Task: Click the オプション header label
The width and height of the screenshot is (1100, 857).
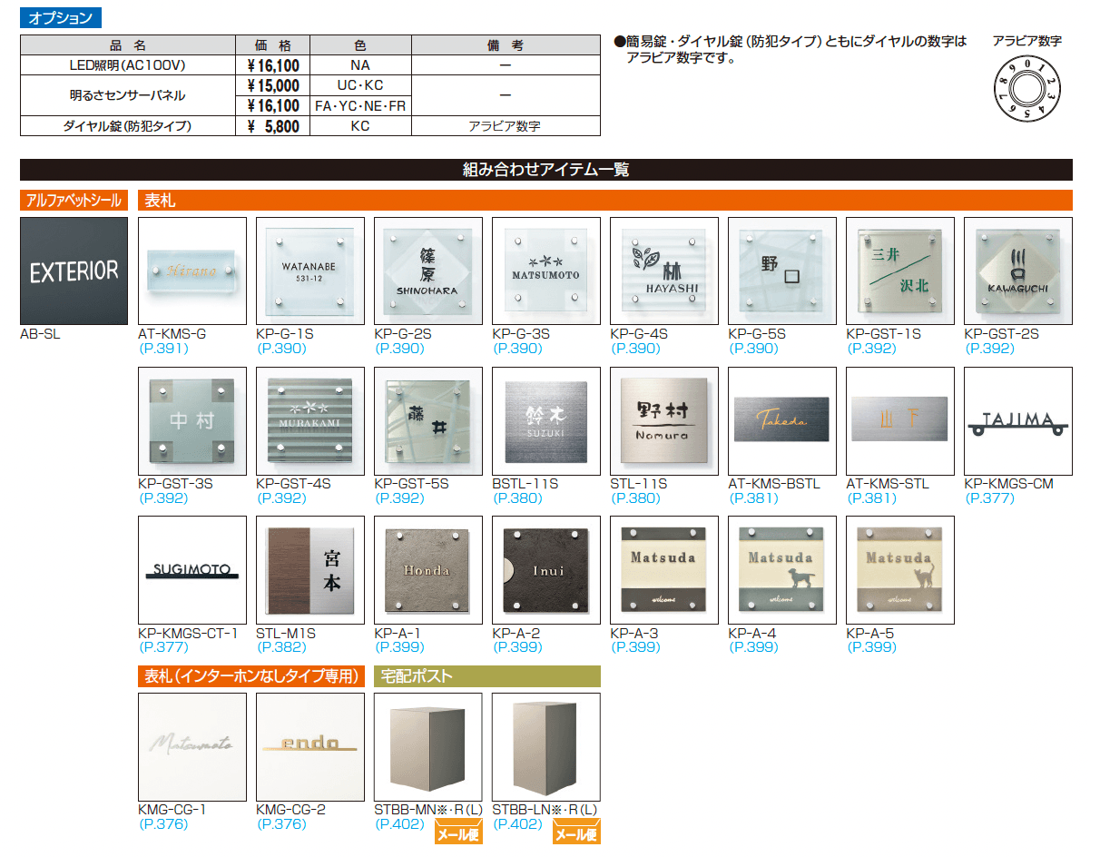Action: tap(62, 16)
